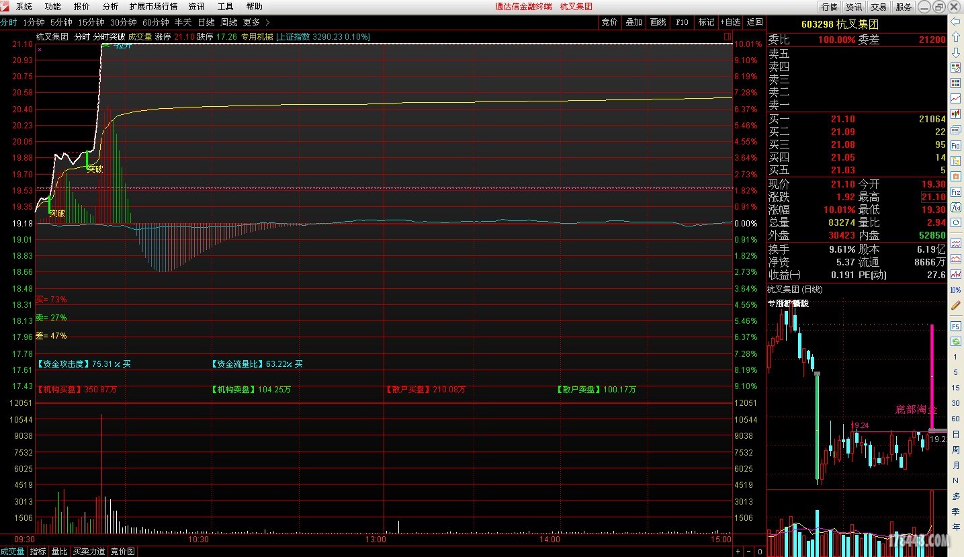Select the 1-minute period in right sidebar
Image resolution: width=964 pixels, height=557 pixels.
click(955, 357)
